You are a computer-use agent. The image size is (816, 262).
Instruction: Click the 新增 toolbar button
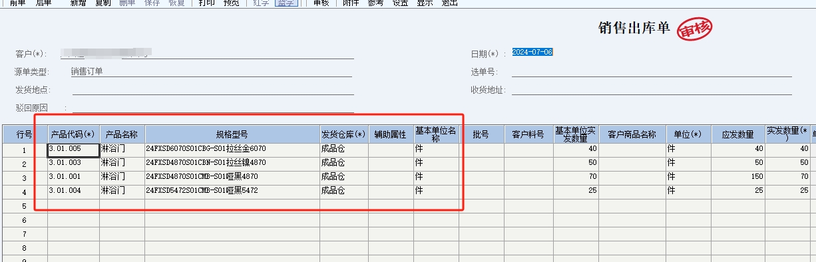pyautogui.click(x=79, y=3)
